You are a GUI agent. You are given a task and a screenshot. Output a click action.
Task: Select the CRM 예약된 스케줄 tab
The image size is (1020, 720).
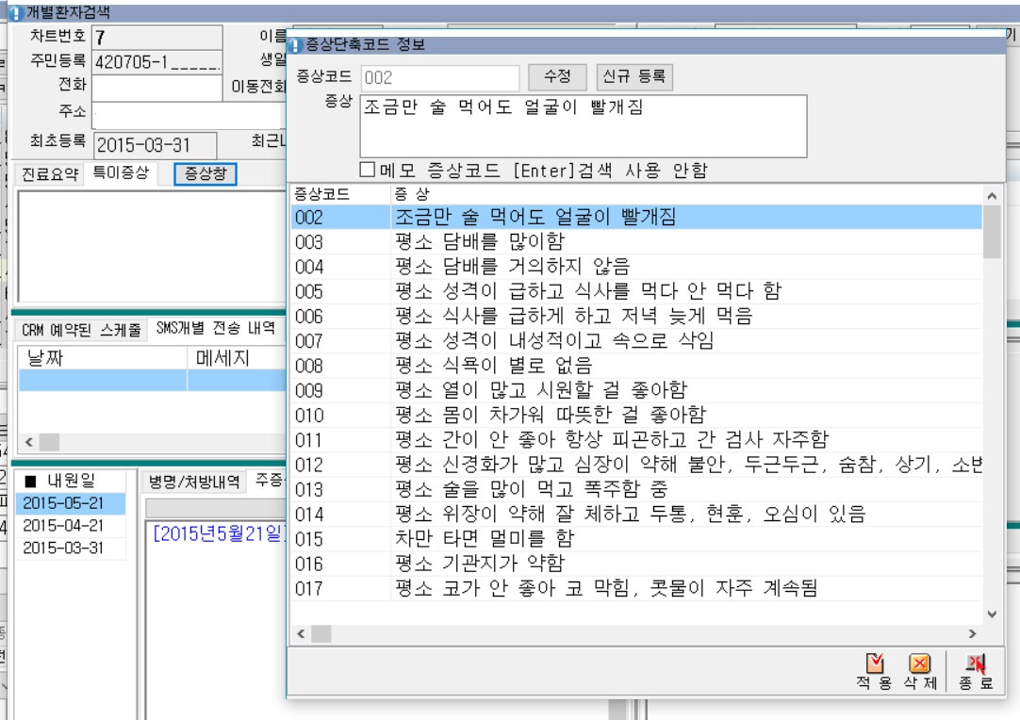point(81,329)
